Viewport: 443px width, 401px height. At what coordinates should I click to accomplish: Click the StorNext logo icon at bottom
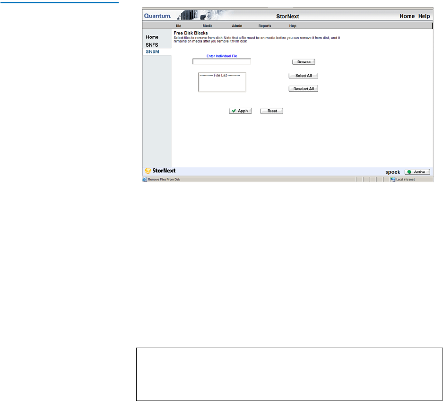pos(148,171)
